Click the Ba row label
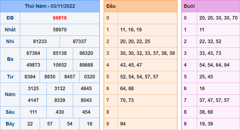Viewport: 240px width, 130px height. click(10, 59)
